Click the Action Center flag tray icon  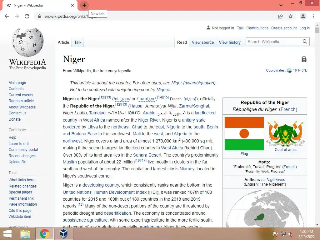[275, 234]
